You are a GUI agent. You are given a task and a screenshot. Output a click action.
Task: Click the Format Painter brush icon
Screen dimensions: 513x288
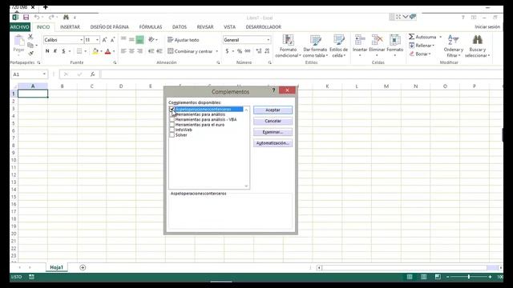click(30, 53)
